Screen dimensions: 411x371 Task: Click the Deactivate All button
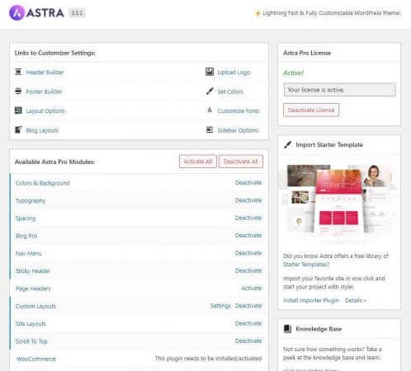241,162
